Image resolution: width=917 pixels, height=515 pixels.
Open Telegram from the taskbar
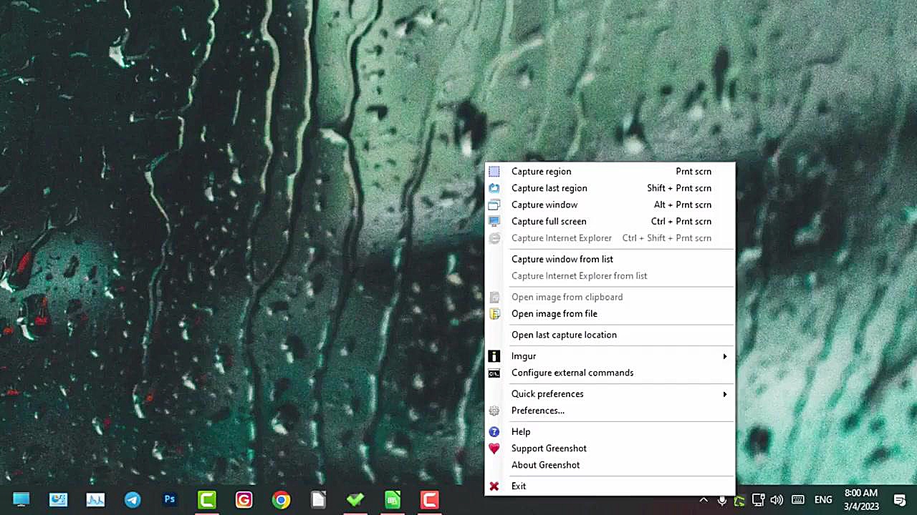click(133, 500)
